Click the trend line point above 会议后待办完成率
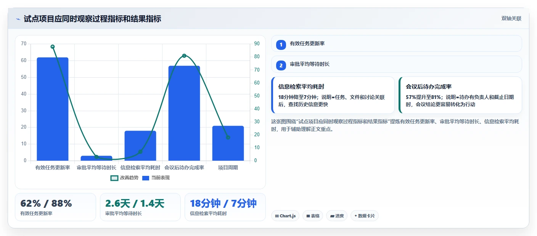The image size is (537, 236). [184, 56]
